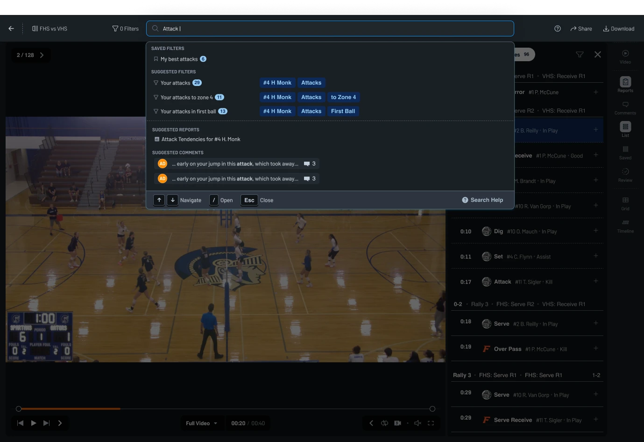Select Over Pass #1 P. McCune Kill event
The image size is (644, 442).
coord(527,349)
